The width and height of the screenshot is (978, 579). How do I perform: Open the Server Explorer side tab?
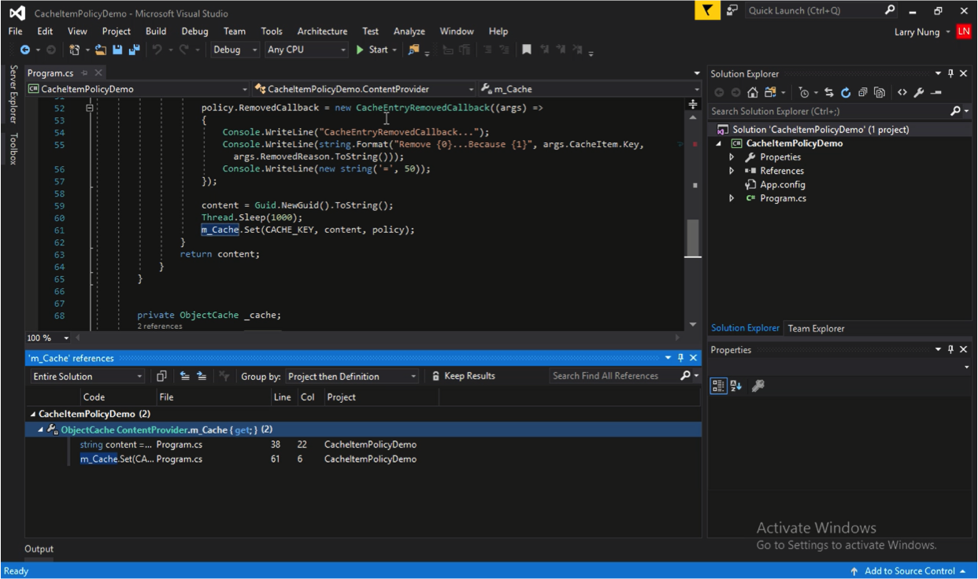13,94
